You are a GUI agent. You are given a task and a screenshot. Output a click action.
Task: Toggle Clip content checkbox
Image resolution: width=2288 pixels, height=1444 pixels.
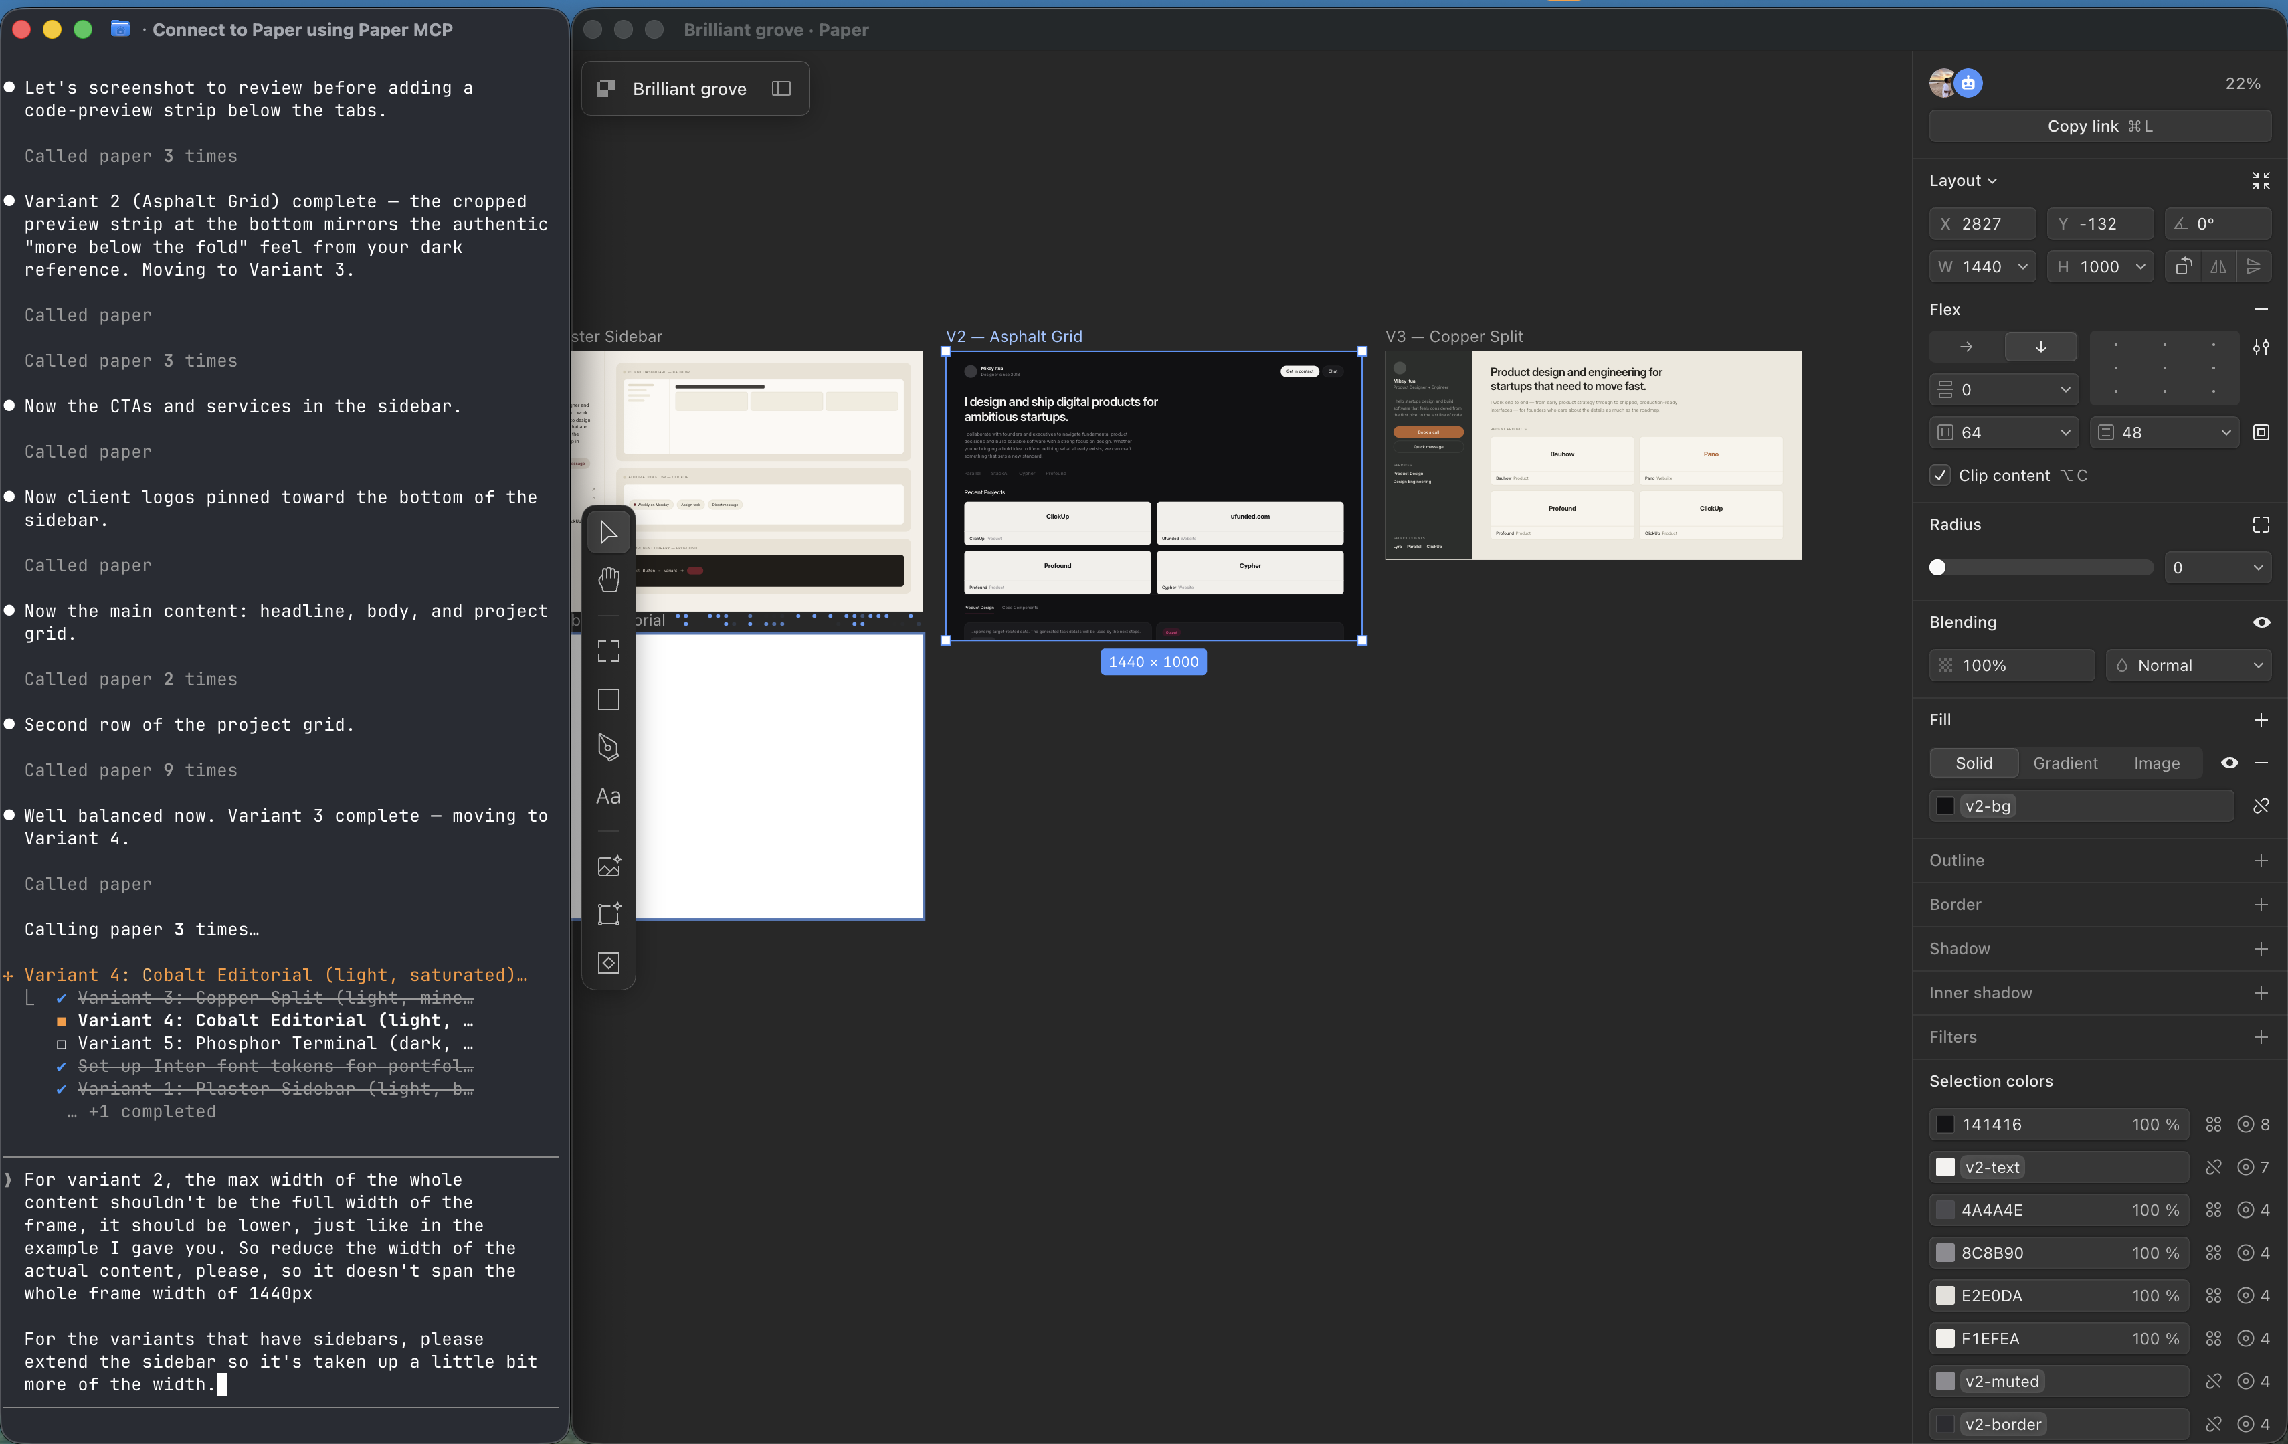[1940, 475]
